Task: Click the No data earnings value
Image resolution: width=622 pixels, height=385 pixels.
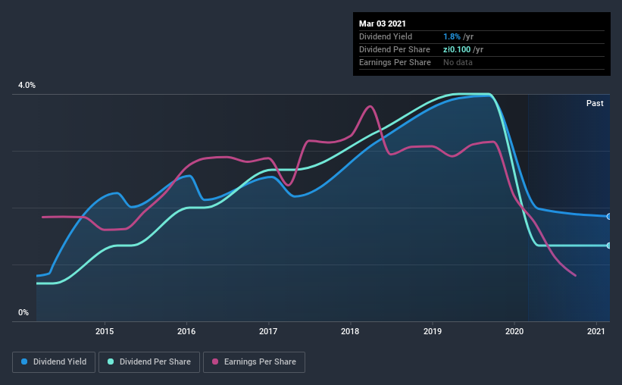Action: [458, 62]
